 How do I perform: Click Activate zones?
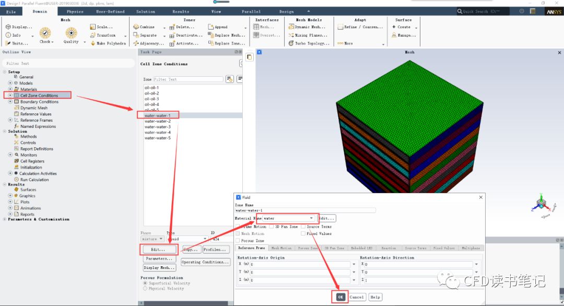(x=184, y=43)
